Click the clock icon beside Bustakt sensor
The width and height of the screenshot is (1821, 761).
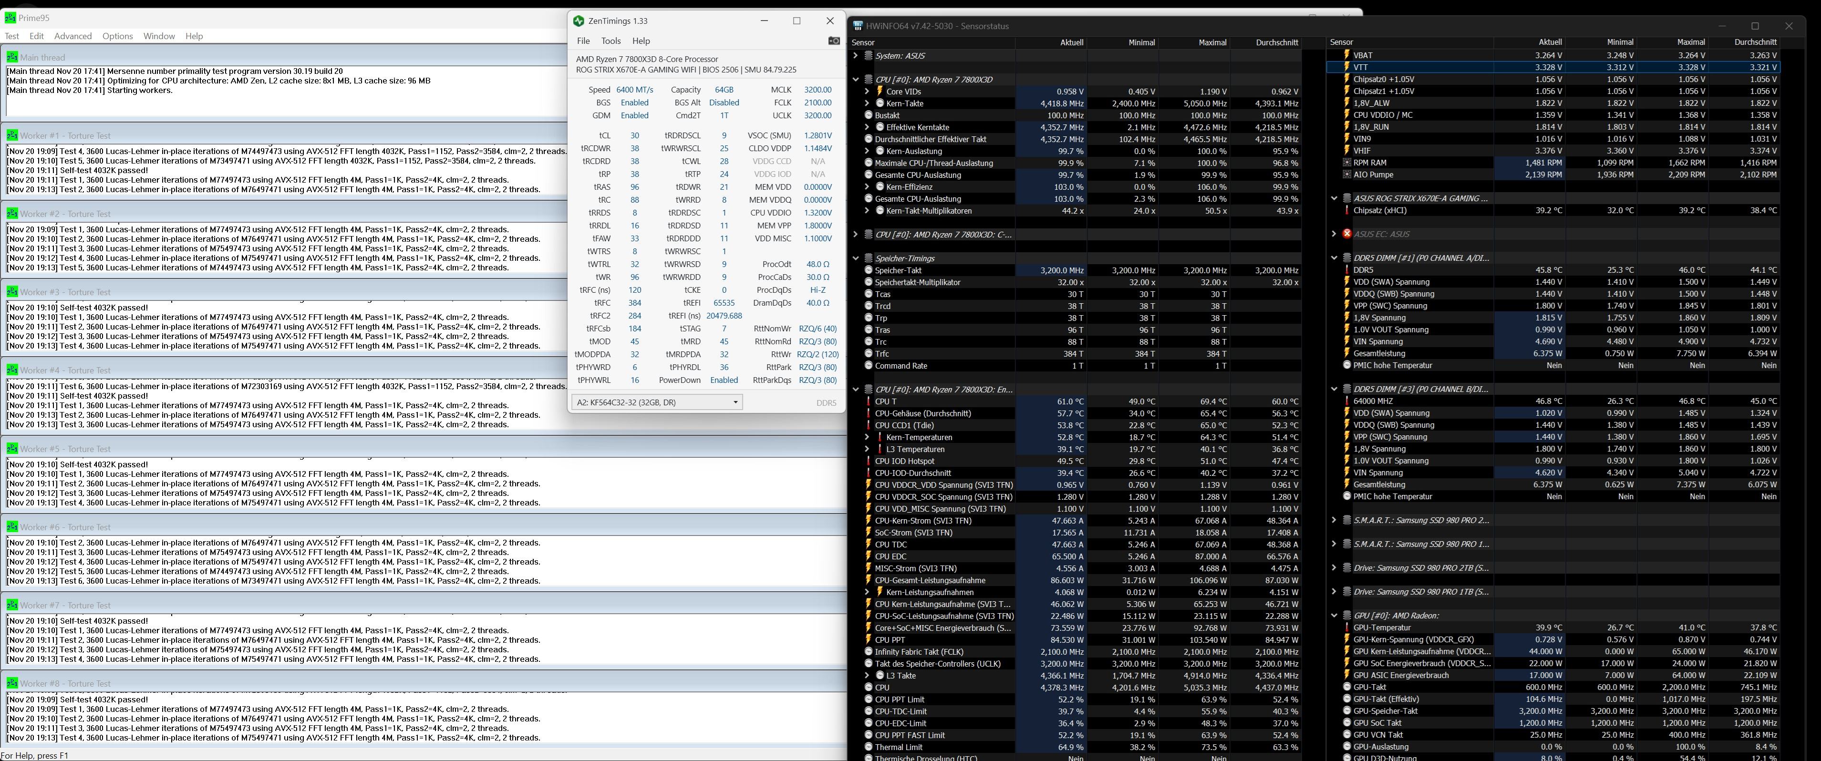[869, 115]
